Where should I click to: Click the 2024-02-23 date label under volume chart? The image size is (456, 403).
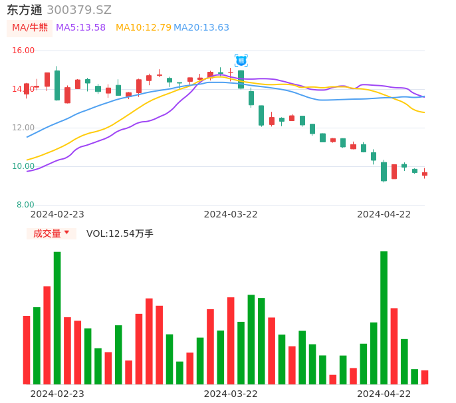(57, 394)
